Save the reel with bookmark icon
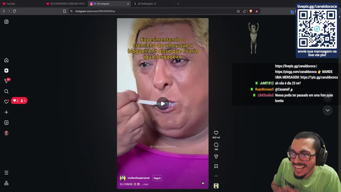Viewport: 341px width, 192px height. (x=216, y=166)
